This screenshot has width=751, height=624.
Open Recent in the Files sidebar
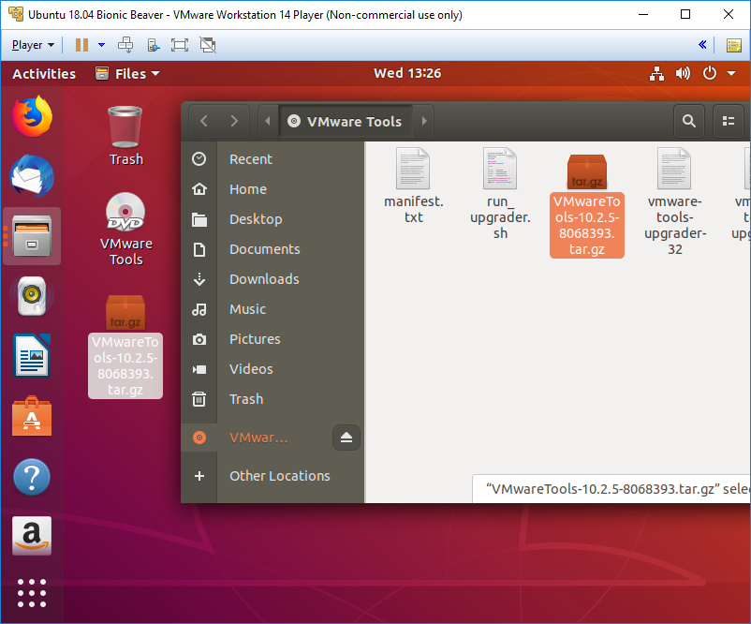coord(272,159)
